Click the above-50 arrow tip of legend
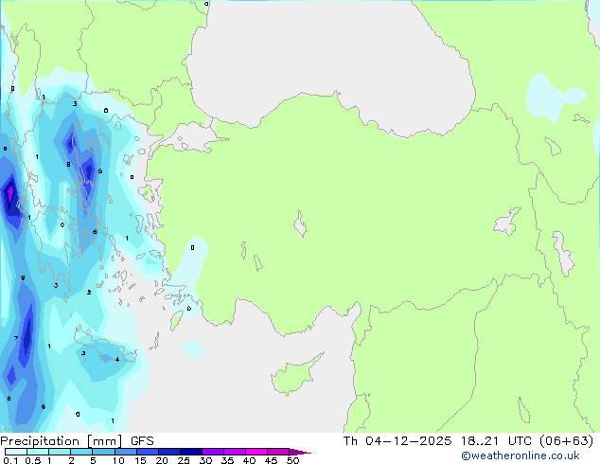 click(x=300, y=452)
